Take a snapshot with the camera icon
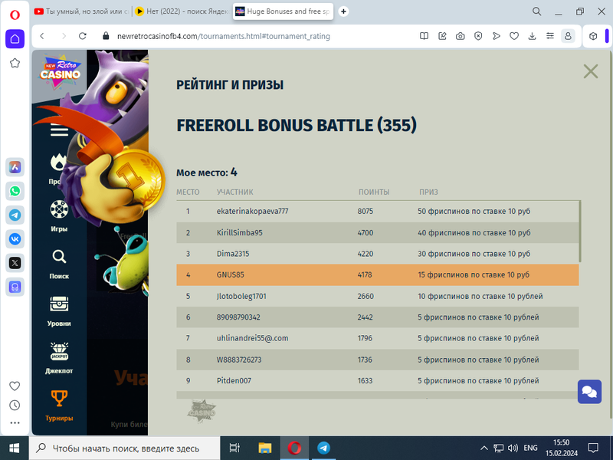 coord(460,36)
